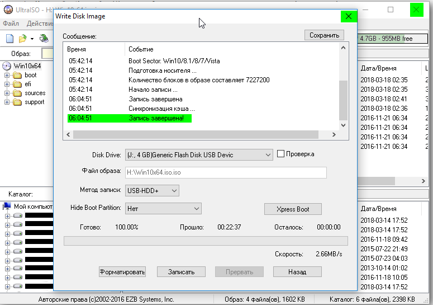Open the Действия menu

[x=39, y=24]
